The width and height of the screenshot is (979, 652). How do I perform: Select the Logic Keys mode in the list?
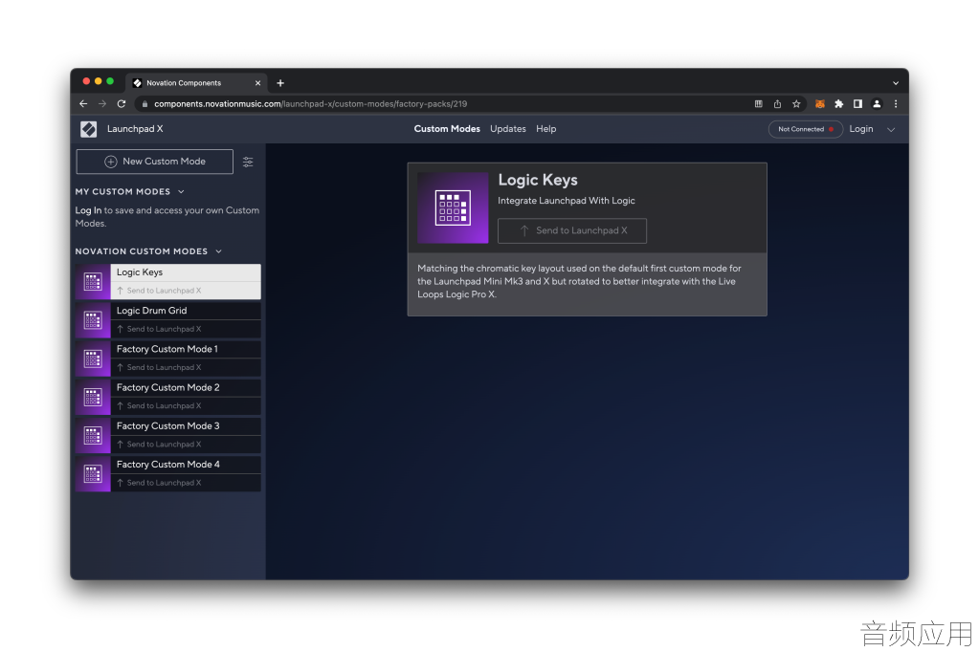point(186,272)
